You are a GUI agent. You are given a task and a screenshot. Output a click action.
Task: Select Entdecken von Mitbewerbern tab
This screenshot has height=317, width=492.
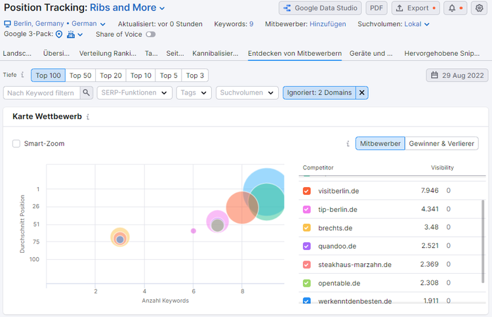[x=295, y=53]
